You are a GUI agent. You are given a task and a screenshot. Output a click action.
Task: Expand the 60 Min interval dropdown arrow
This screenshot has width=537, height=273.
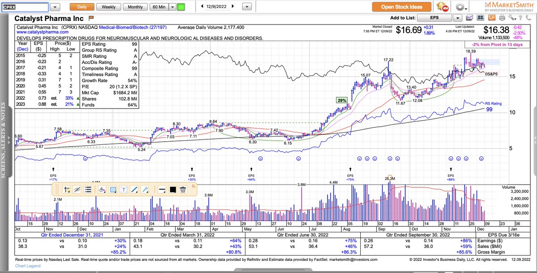tap(172, 7)
